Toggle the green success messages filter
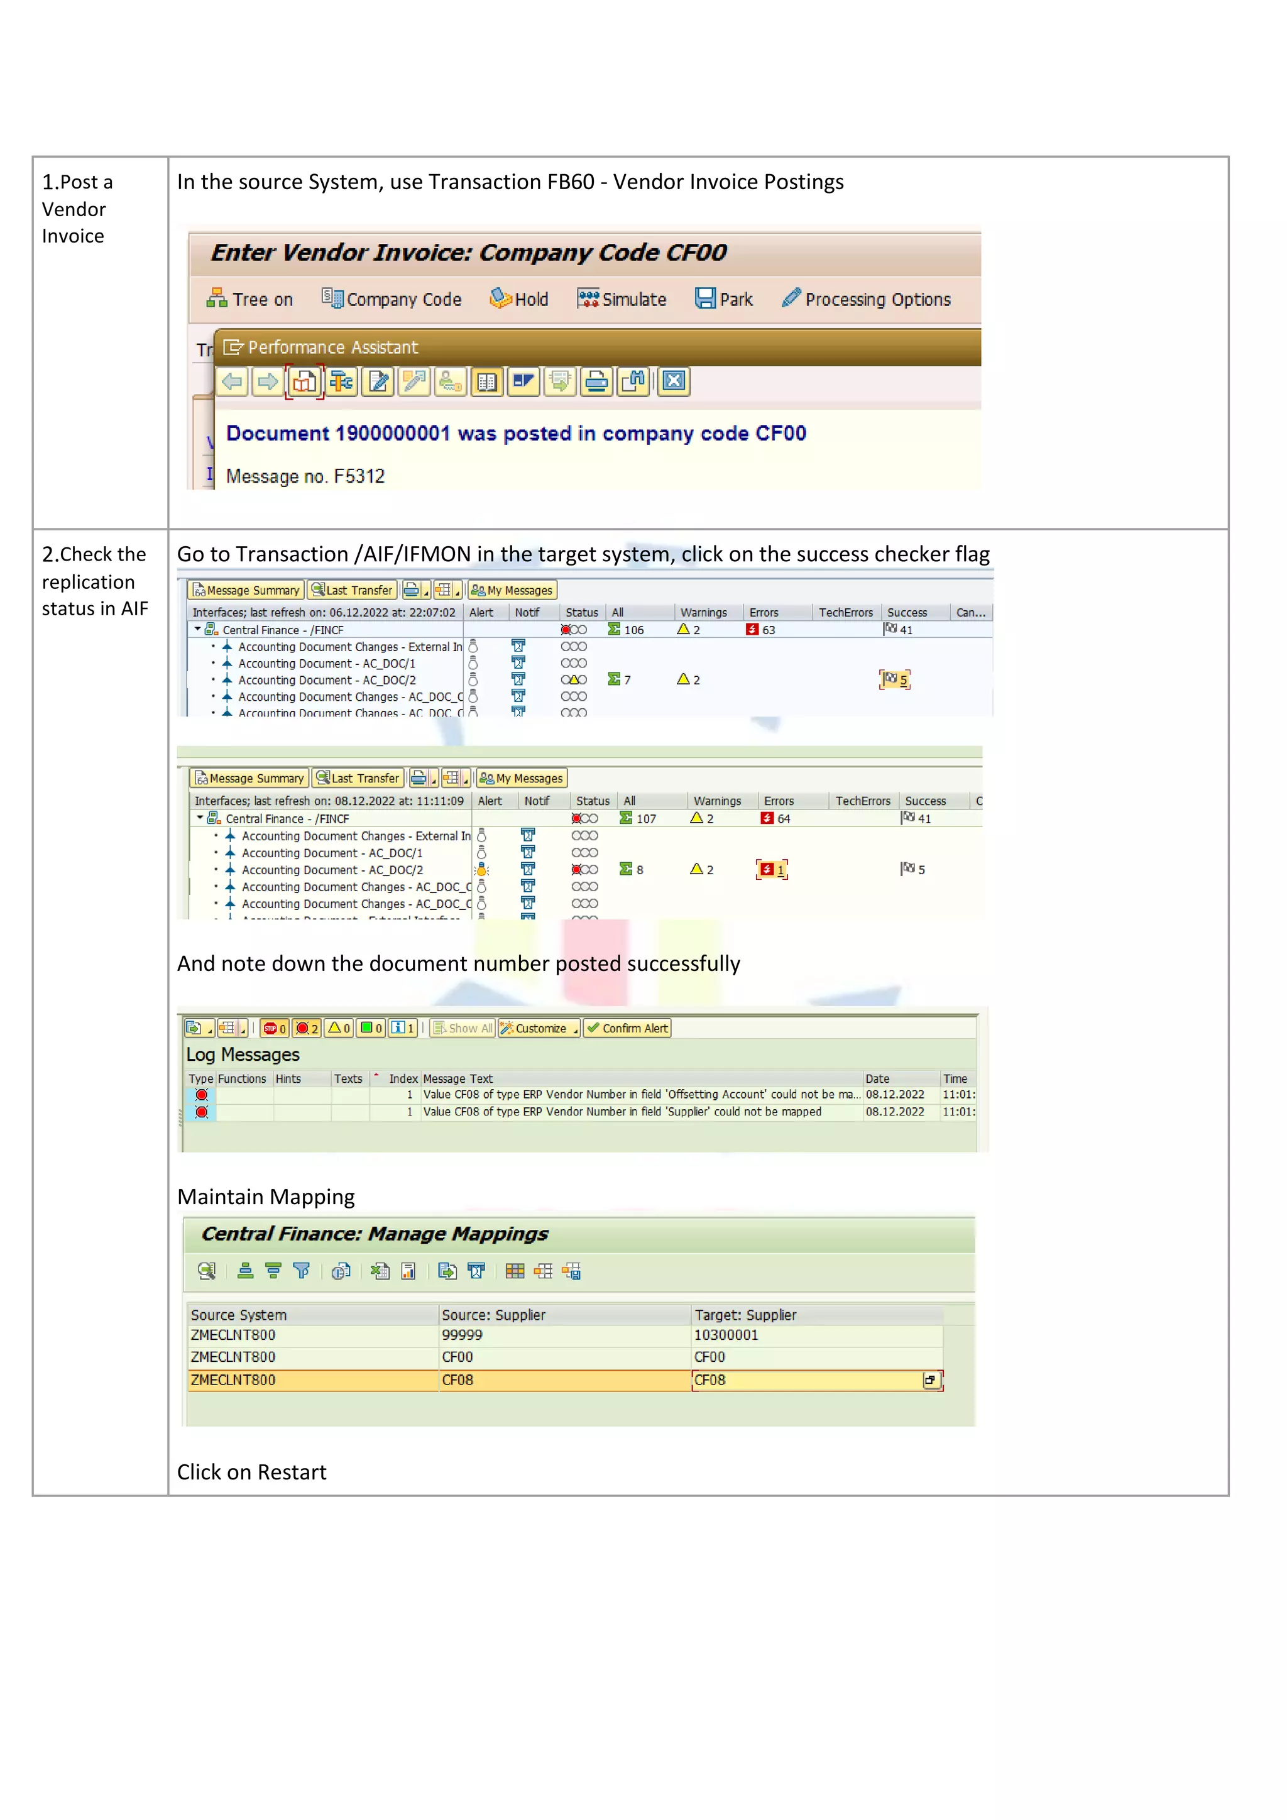Viewport: 1287px width, 1820px height. point(371,1028)
